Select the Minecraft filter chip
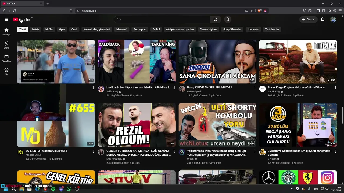Viewport: 344px width, 193px height. 122,29
